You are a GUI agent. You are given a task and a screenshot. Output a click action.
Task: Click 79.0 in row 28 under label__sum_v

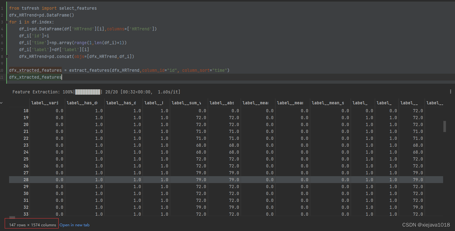201,180
